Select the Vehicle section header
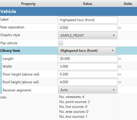This screenshot has width=137, height=120. tap(68, 11)
